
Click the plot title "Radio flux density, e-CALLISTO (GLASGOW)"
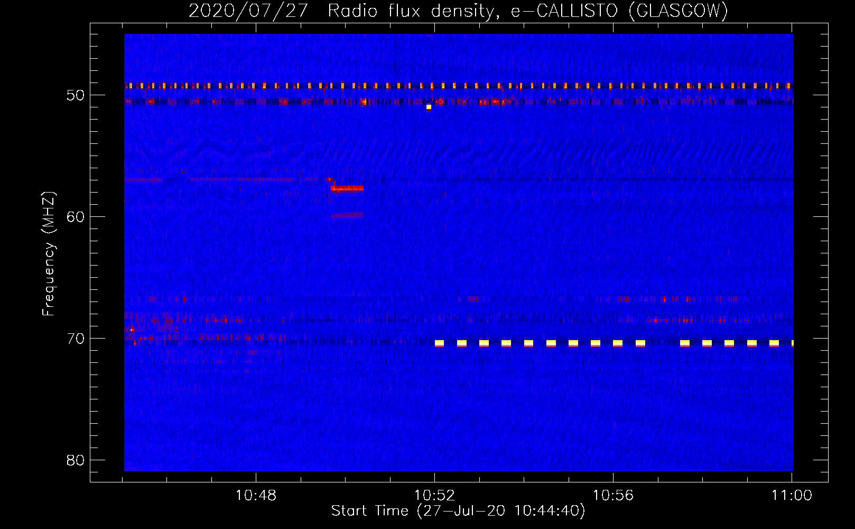528,11
